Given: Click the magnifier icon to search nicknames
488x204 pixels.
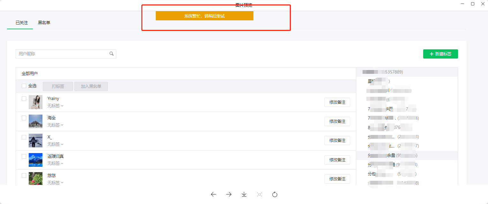Looking at the screenshot, I should pos(111,54).
